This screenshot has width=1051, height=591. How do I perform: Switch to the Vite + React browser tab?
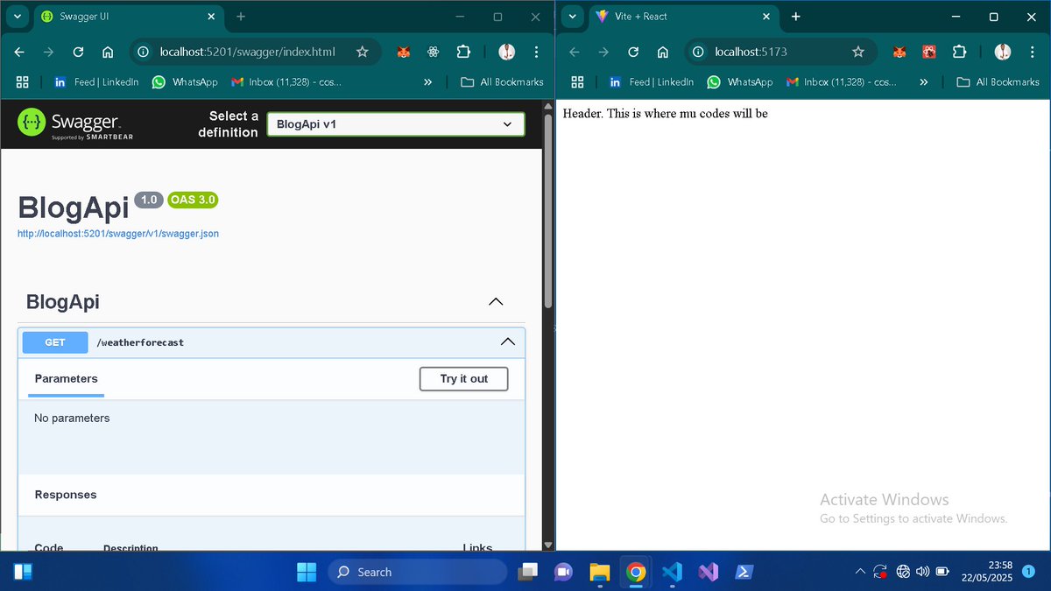[x=683, y=17]
